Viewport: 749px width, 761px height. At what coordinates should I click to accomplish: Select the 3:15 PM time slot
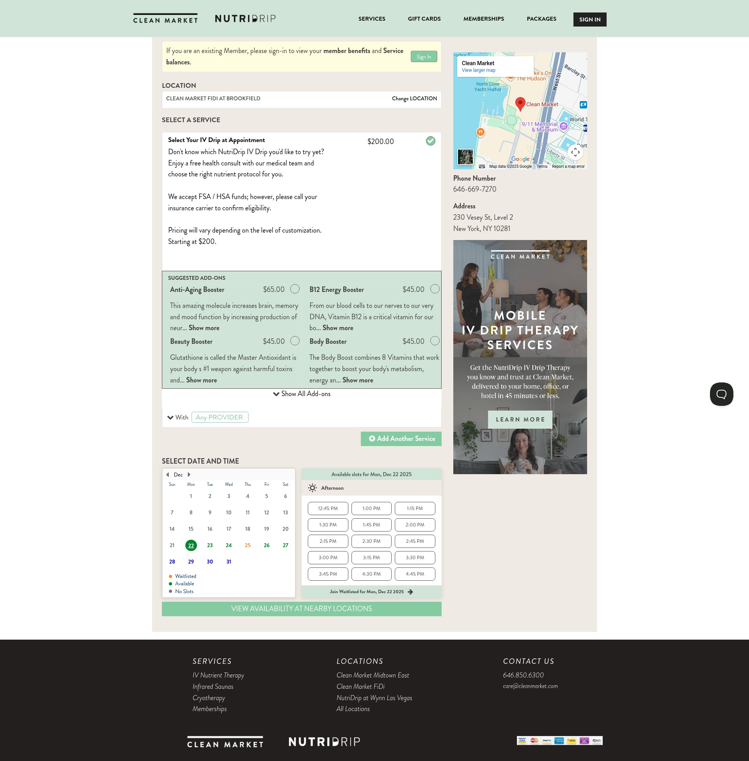pyautogui.click(x=371, y=558)
